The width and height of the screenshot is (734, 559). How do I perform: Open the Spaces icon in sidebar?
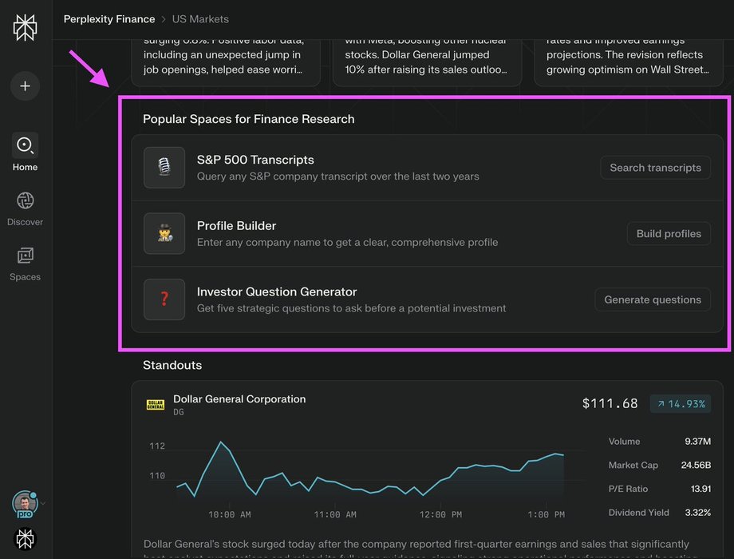pyautogui.click(x=25, y=256)
